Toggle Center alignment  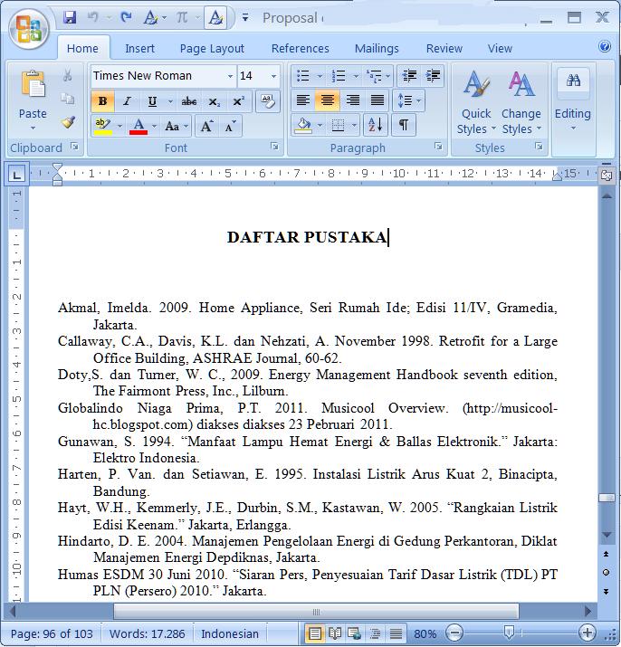click(328, 100)
